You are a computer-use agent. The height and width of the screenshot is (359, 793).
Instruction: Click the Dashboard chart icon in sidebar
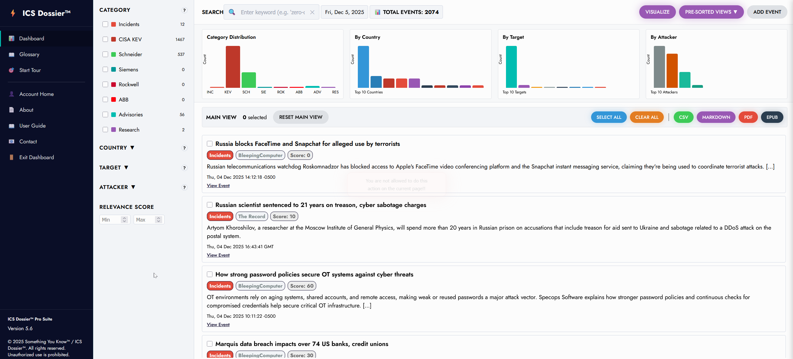tap(11, 38)
